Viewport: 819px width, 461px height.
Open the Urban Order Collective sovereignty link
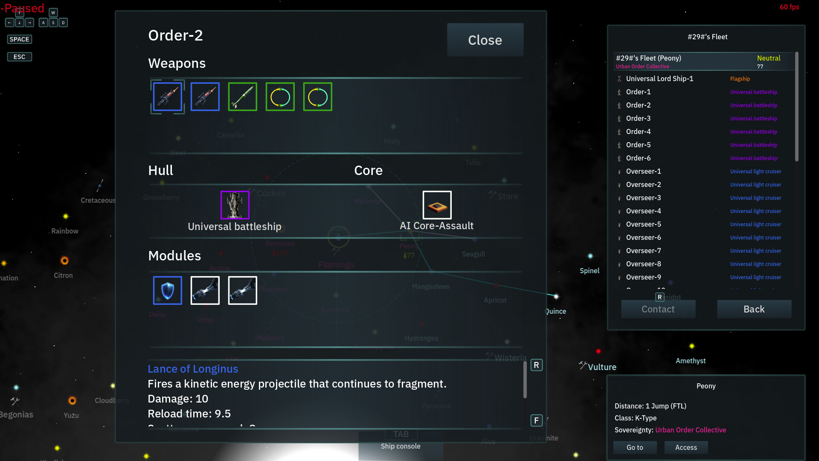tap(691, 430)
